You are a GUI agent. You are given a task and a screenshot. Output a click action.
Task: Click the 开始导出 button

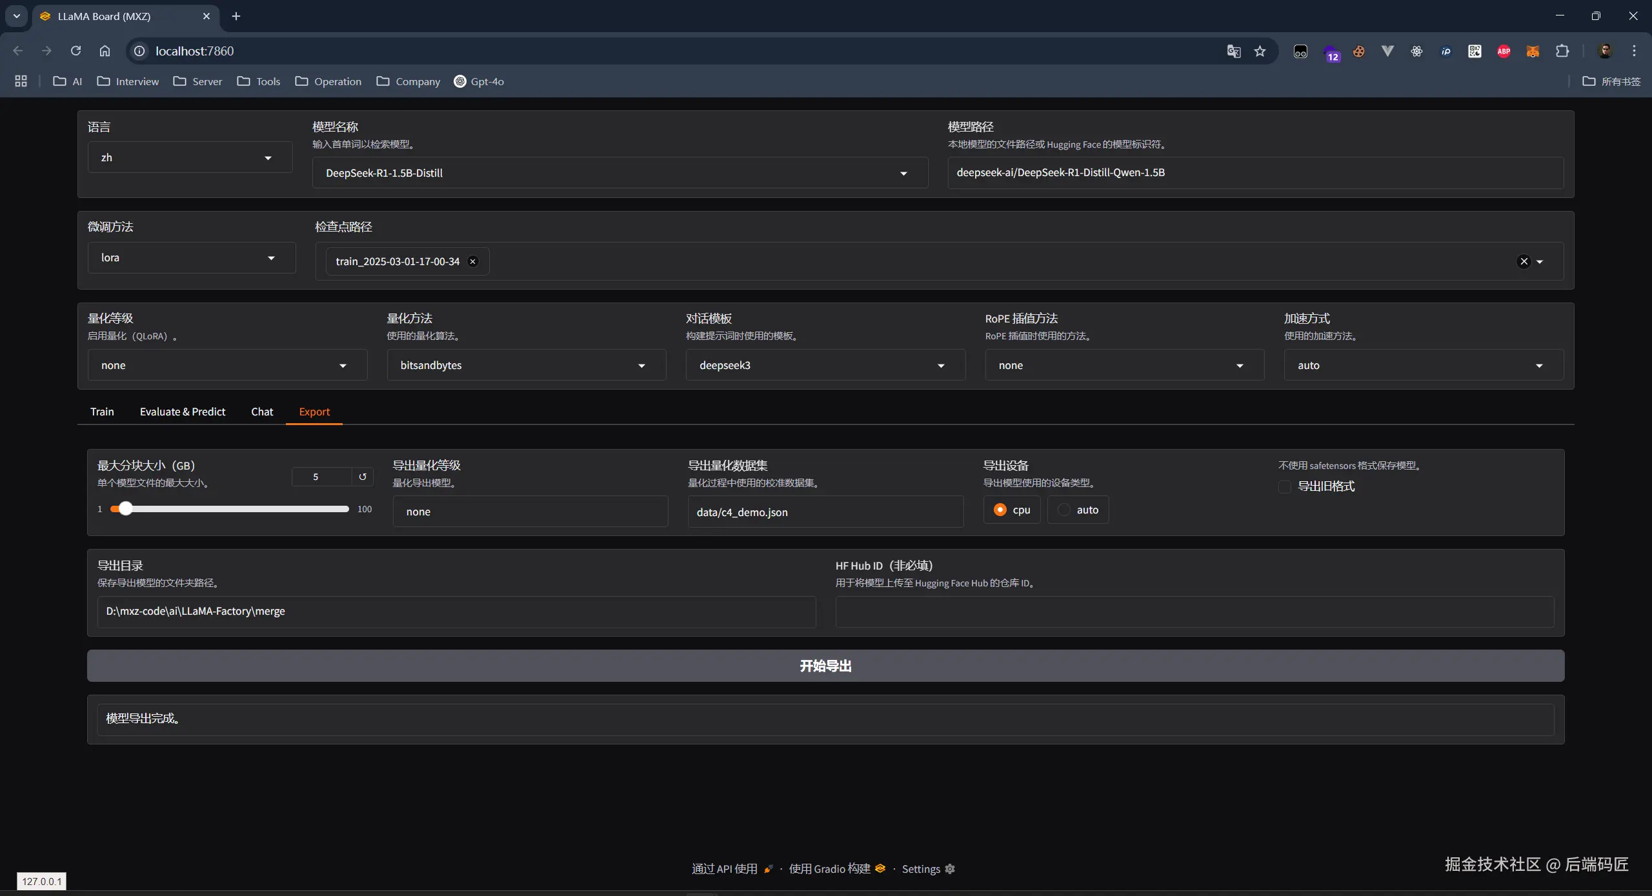[x=825, y=666]
